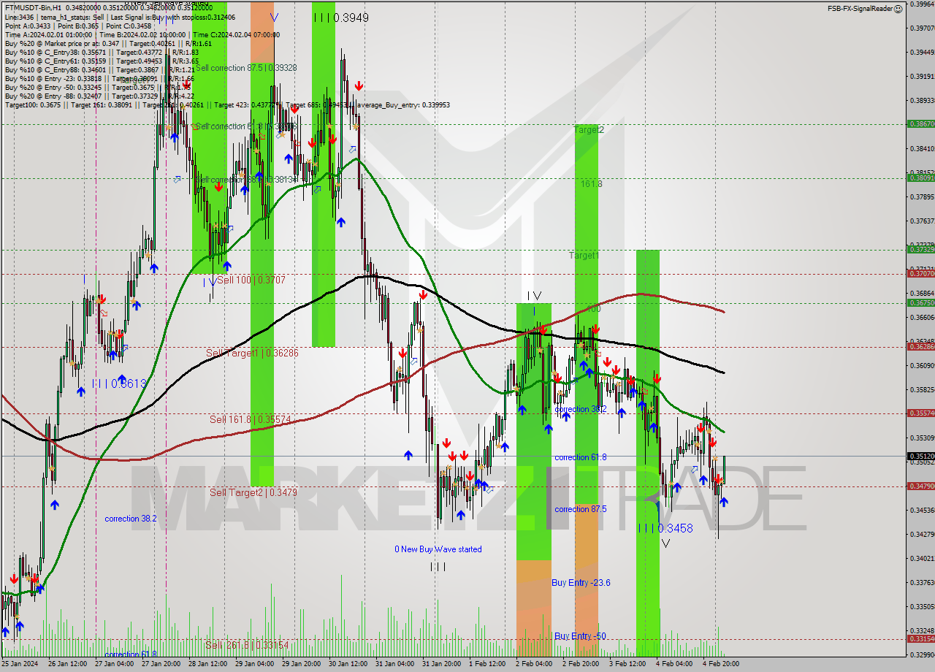Click the red 0.33154 price tag
Viewport: 935px width, 672px height.
pyautogui.click(x=920, y=638)
